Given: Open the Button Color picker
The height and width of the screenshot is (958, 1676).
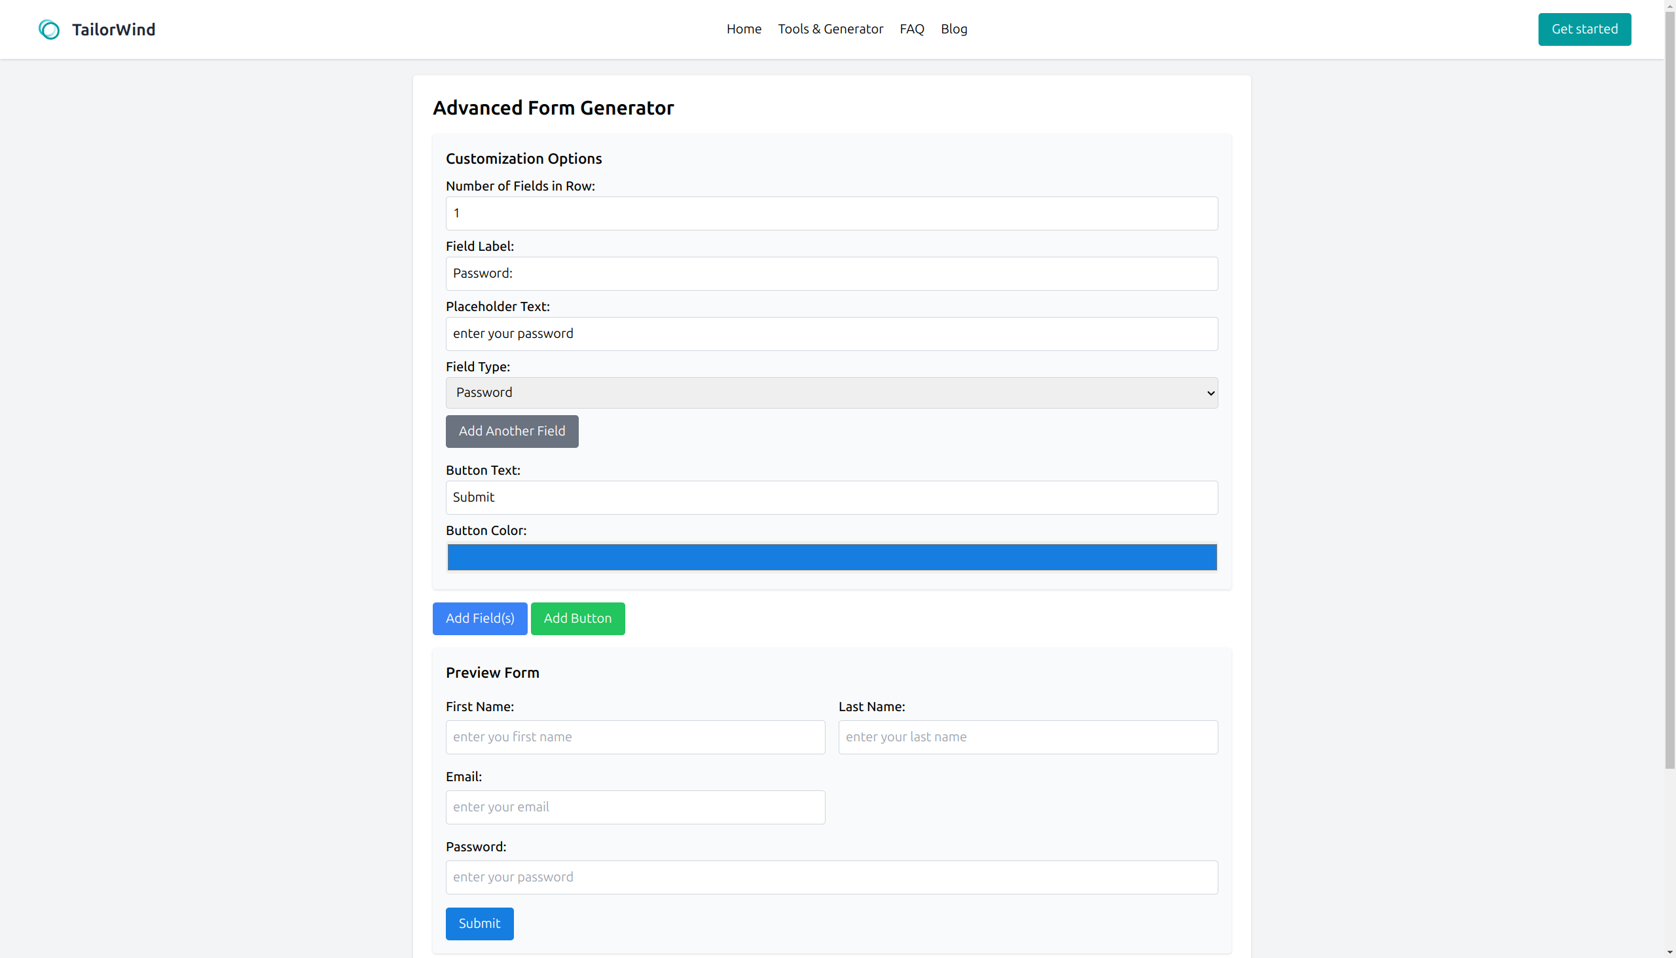Looking at the screenshot, I should pos(831,557).
